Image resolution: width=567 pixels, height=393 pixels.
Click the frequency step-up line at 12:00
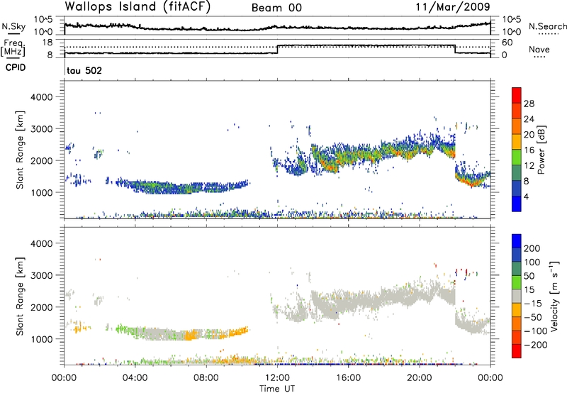[x=278, y=50]
